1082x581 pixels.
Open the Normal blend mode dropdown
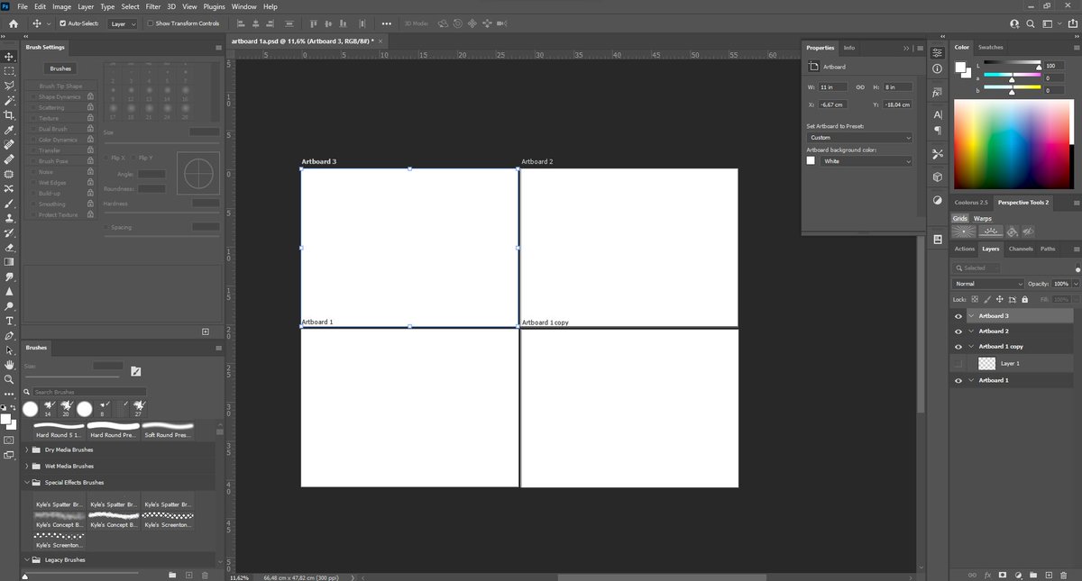[x=988, y=284]
